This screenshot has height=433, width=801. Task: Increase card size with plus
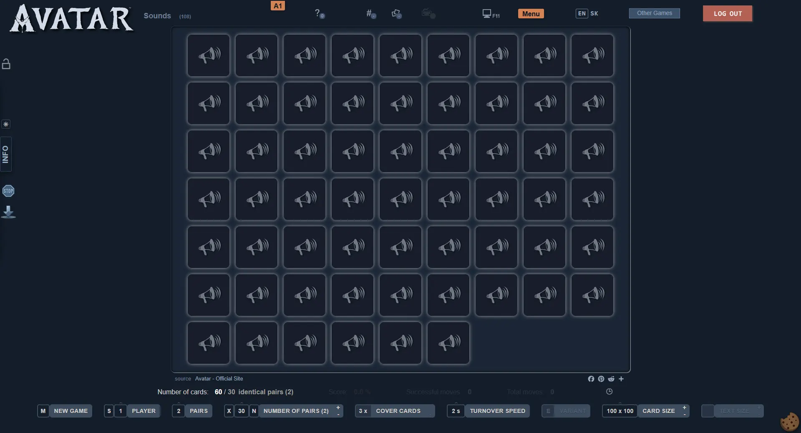coord(684,408)
